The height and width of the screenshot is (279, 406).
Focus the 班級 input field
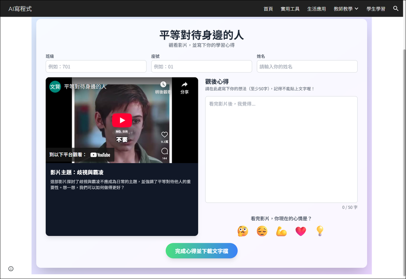click(x=96, y=66)
